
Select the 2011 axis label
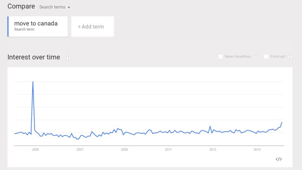[x=168, y=149]
